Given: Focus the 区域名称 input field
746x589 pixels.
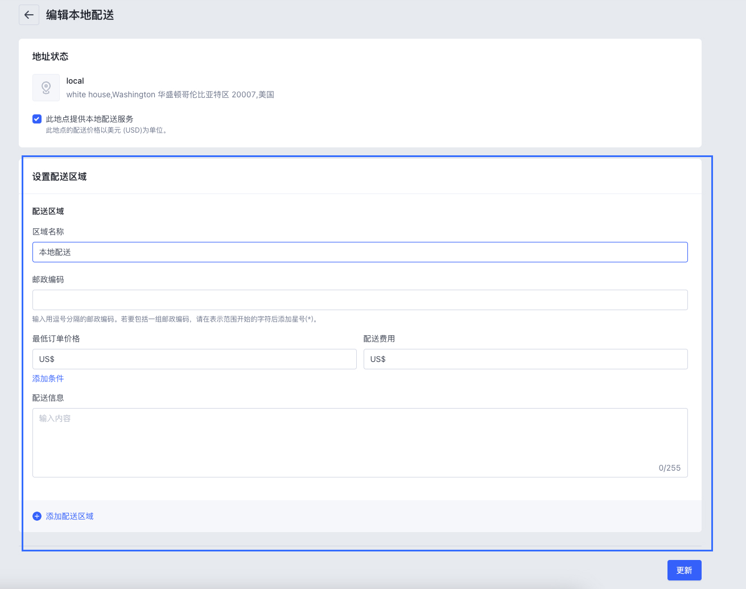Looking at the screenshot, I should [x=360, y=252].
